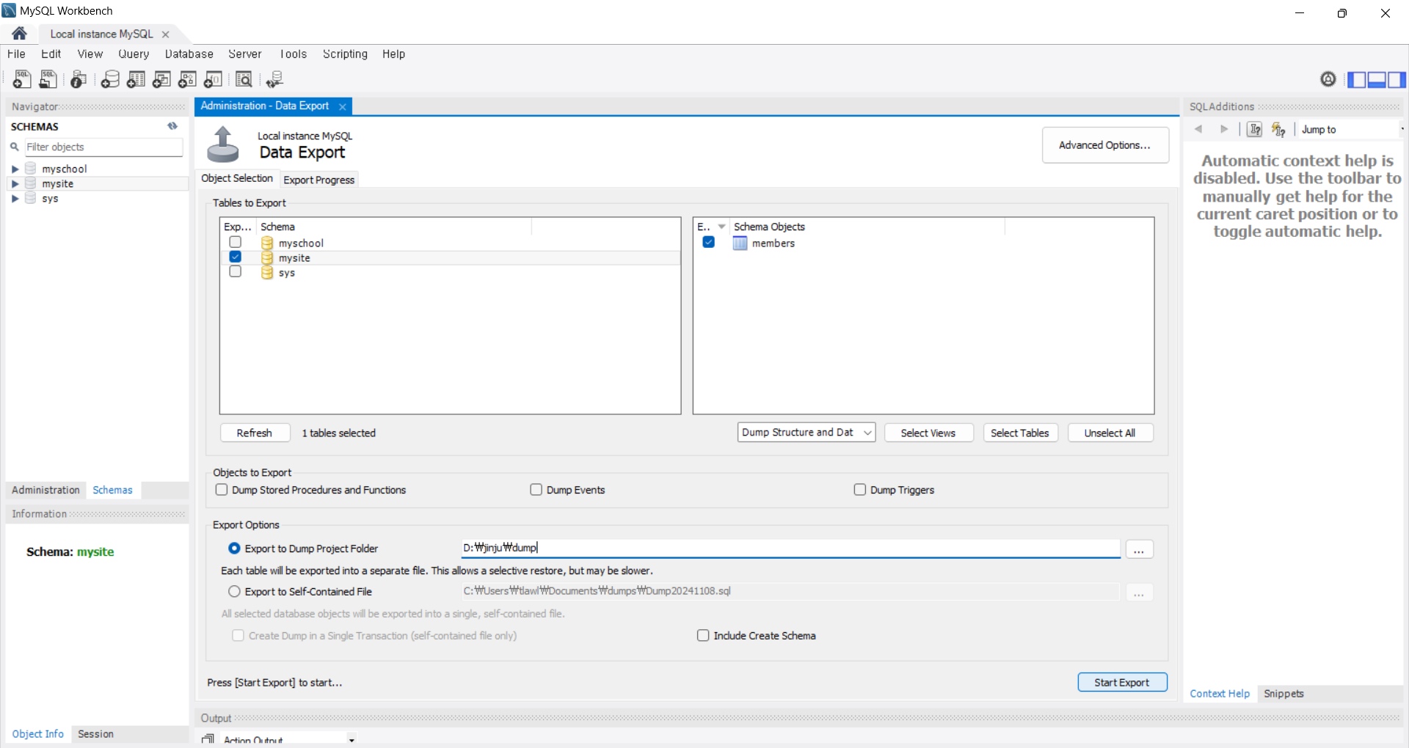
Task: Create a new SQL tab toolbar icon
Action: tap(22, 79)
